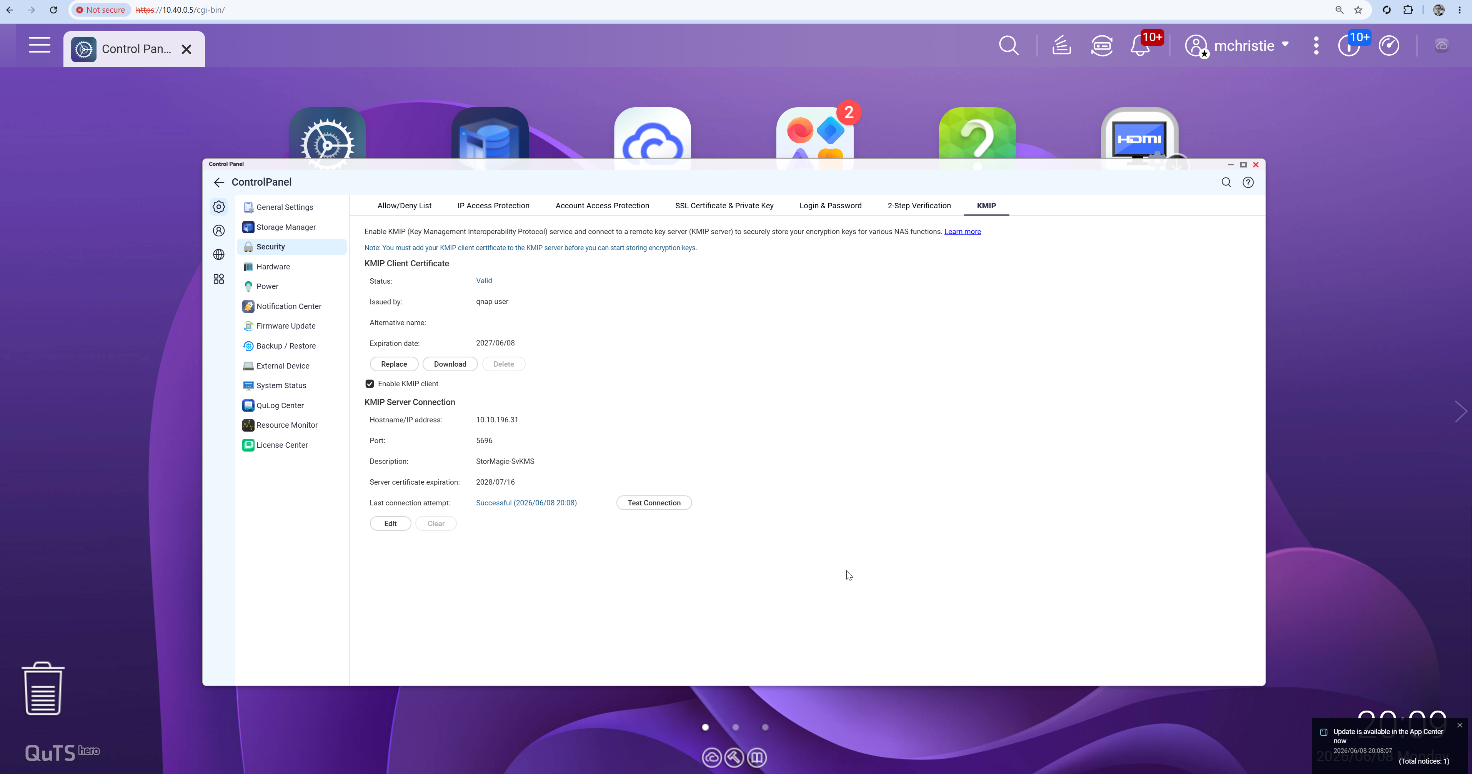Image resolution: width=1472 pixels, height=774 pixels.
Task: Click the Test Connection button
Action: [654, 503]
